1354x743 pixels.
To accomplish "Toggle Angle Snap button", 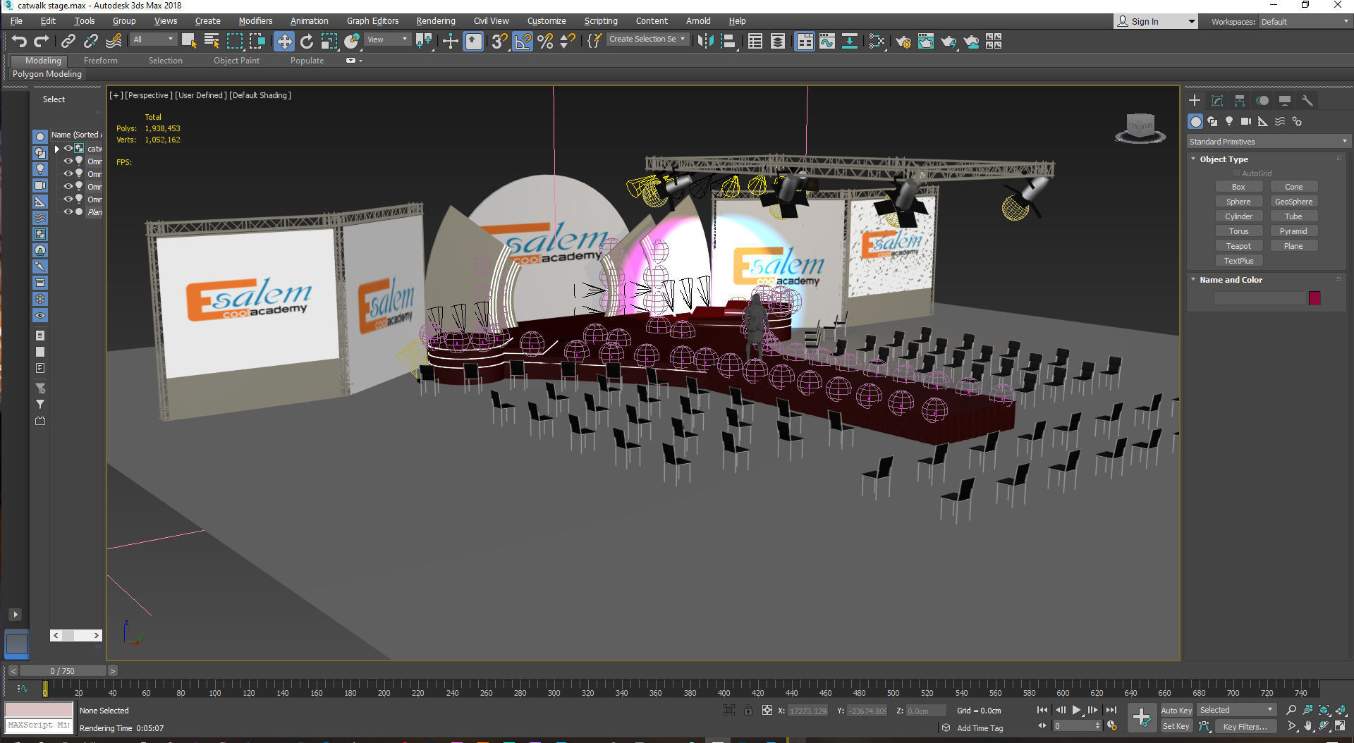I will click(x=523, y=42).
